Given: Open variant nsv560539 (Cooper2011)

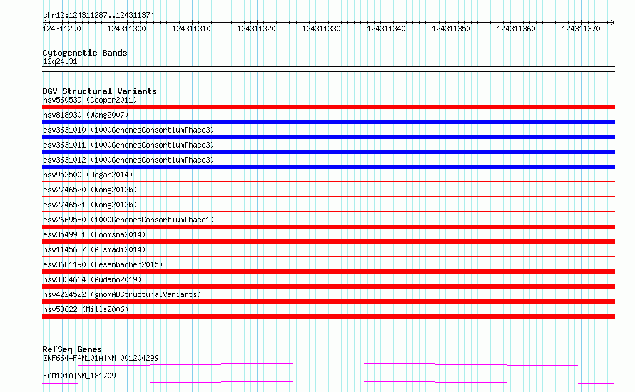Looking at the screenshot, I should 90,100.
